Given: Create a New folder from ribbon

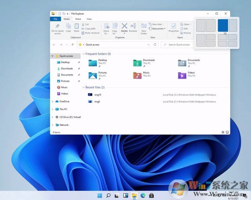Looking at the screenshot, I should click(x=144, y=29).
